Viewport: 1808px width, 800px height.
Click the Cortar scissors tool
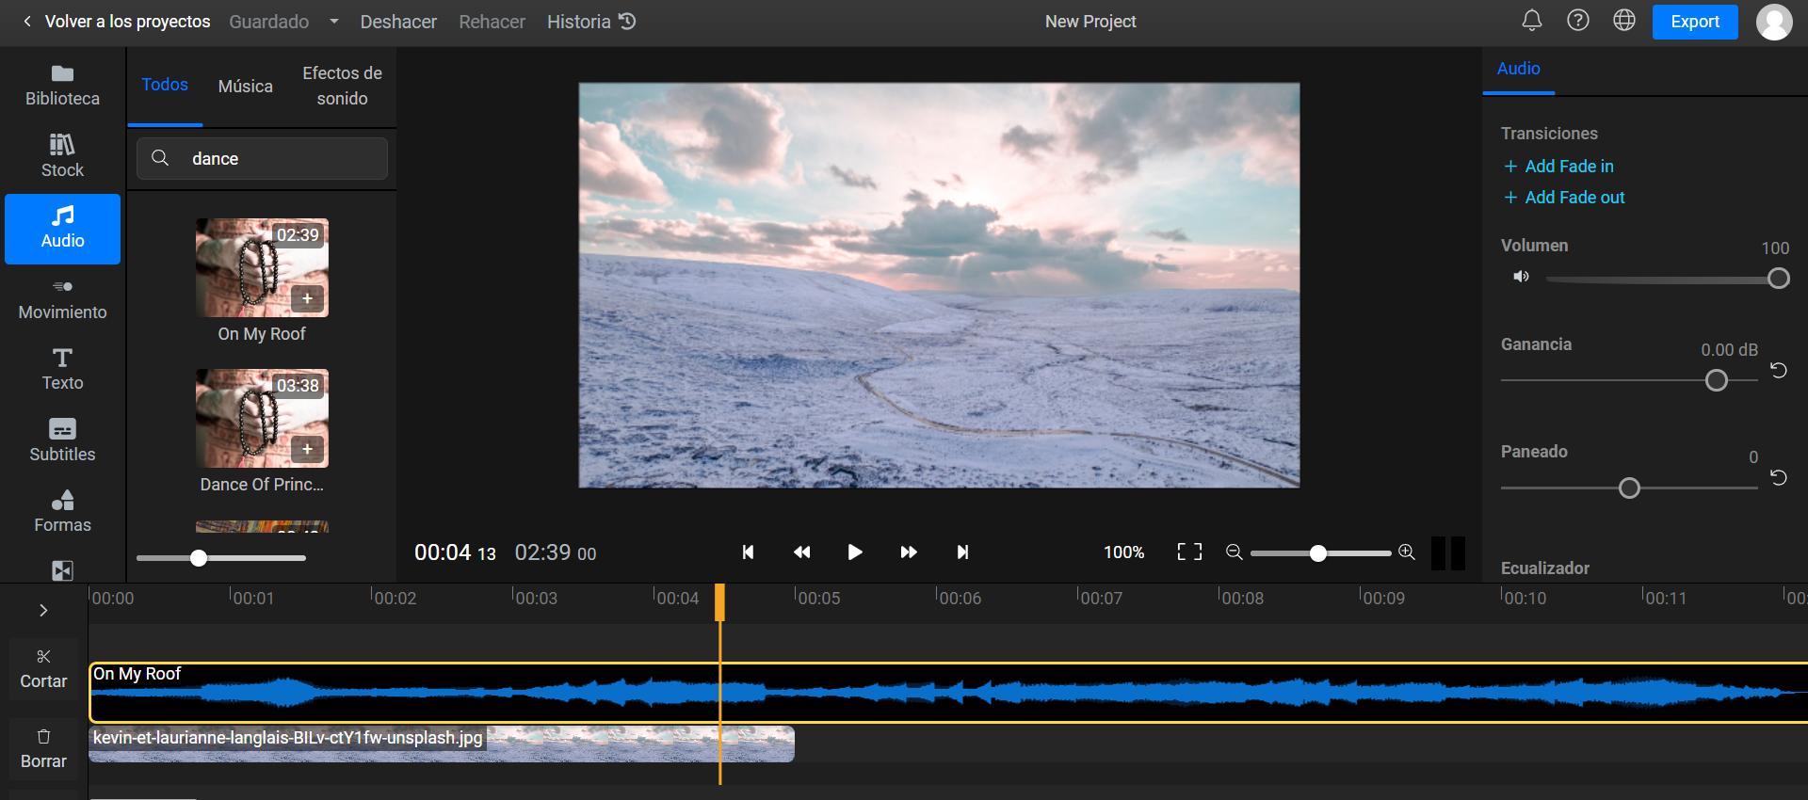(43, 667)
